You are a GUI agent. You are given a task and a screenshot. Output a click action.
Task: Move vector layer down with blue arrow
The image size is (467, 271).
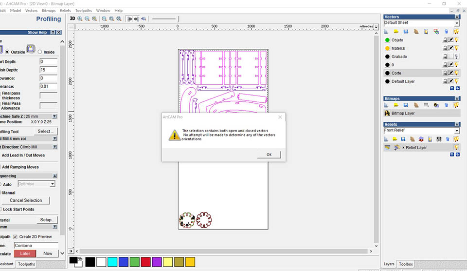tap(458, 88)
